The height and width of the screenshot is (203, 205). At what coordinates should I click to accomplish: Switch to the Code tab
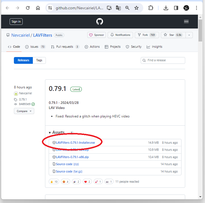pos(14,47)
